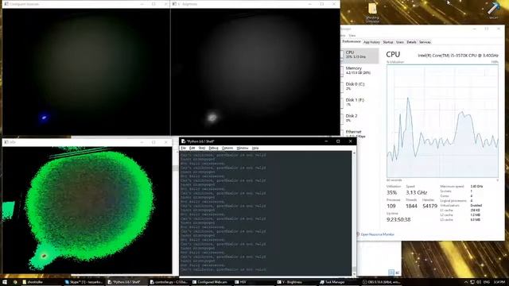The height and width of the screenshot is (286, 509).
Task: Click the CPU utilization graph
Action: 442,121
